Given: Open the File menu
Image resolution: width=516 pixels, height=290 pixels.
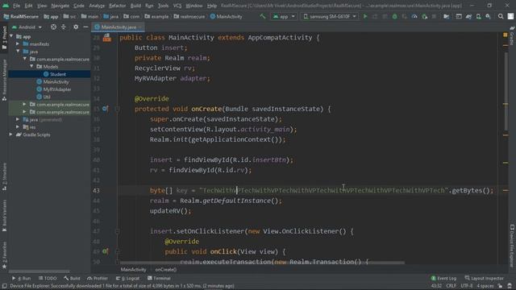Looking at the screenshot, I should [x=16, y=6].
